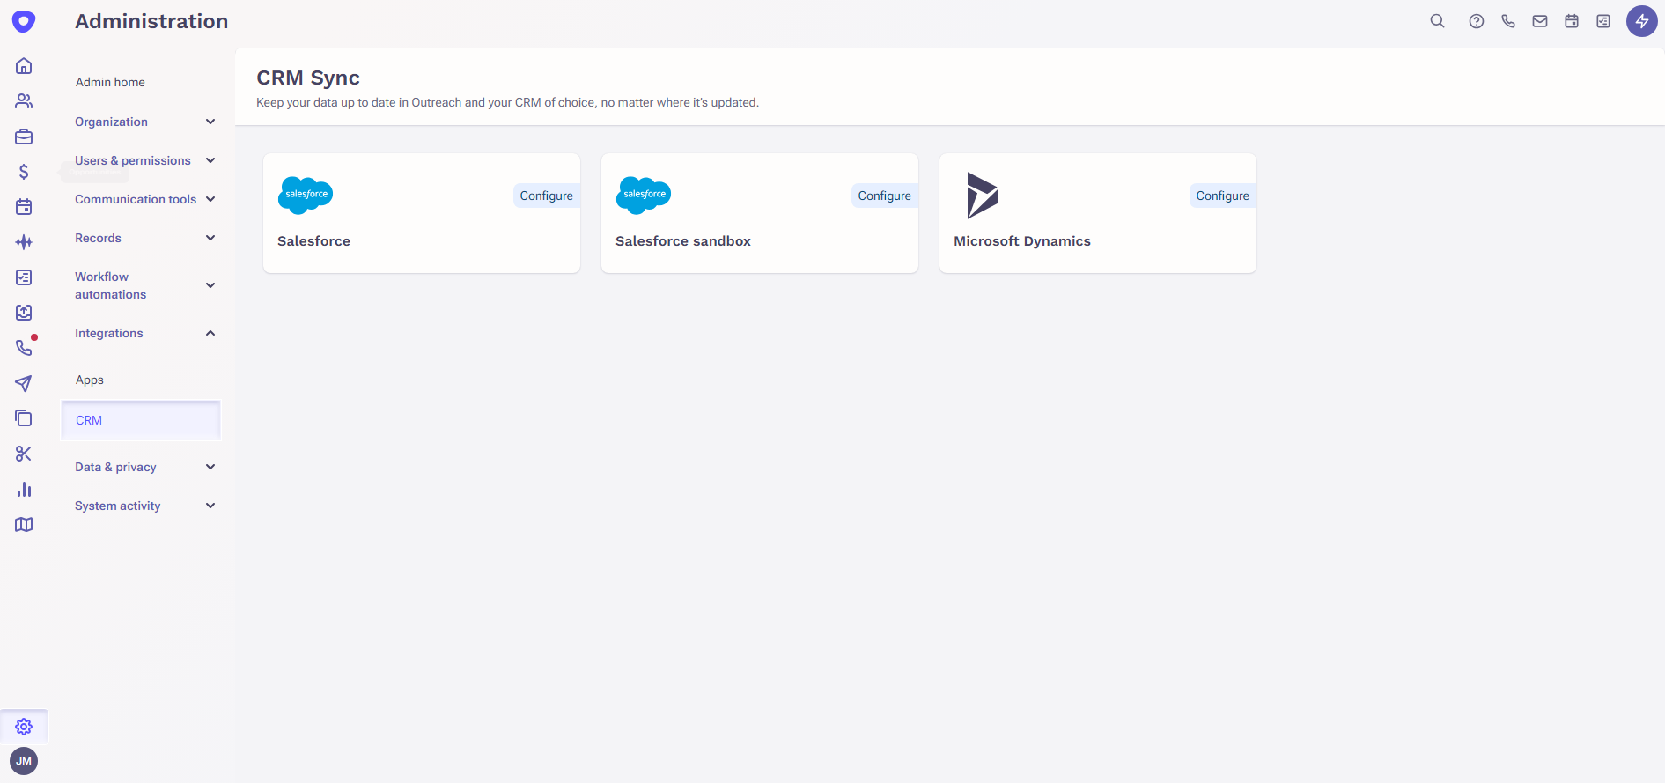Click the Salesforce sandbox card title
This screenshot has width=1665, height=783.
tap(683, 241)
